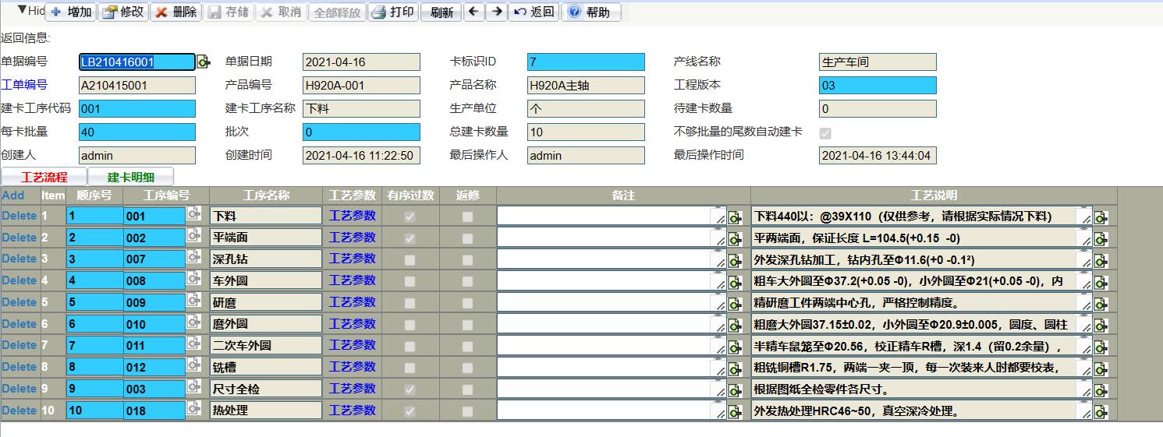Collapse the Hid panel triangle
This screenshot has height=437, width=1163.
click(22, 10)
